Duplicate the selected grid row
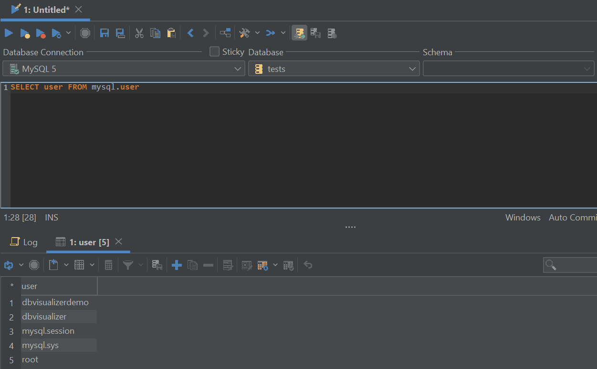This screenshot has width=597, height=369. 192,265
